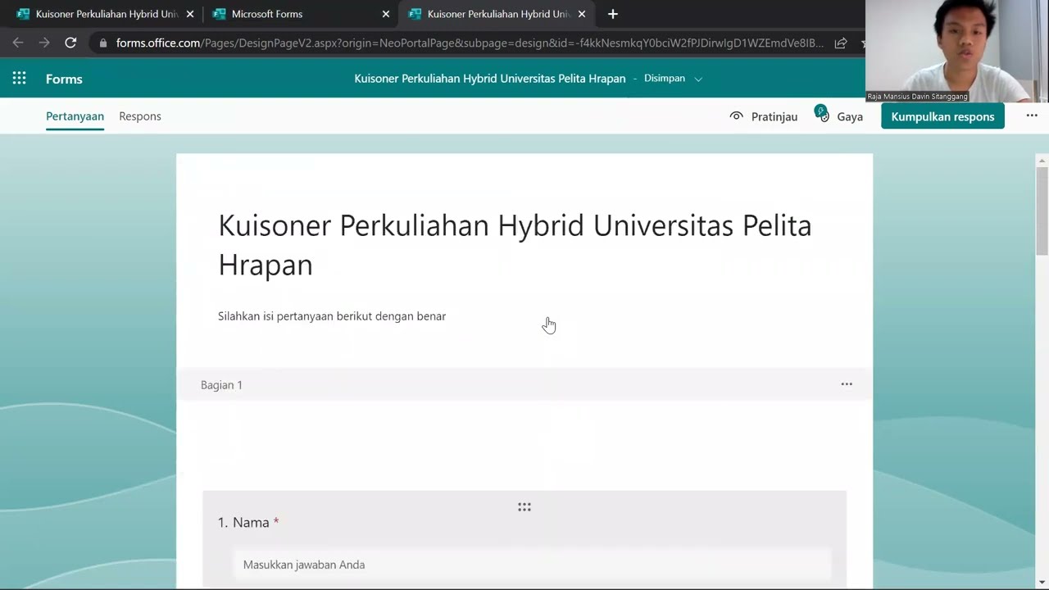Select the question label 1. Nama
Image resolution: width=1049 pixels, height=590 pixels.
[248, 522]
